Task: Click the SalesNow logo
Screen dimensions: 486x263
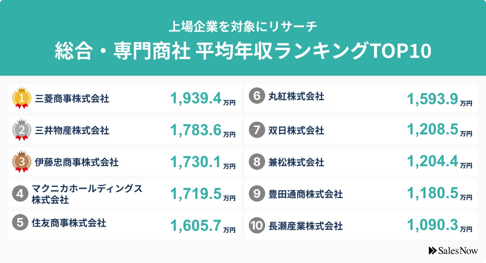Action: pos(453,251)
